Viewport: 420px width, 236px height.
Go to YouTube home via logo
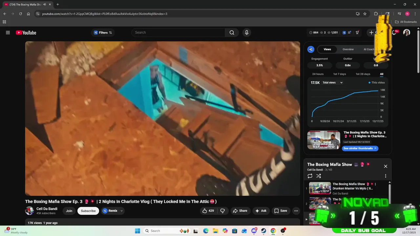coord(26,32)
